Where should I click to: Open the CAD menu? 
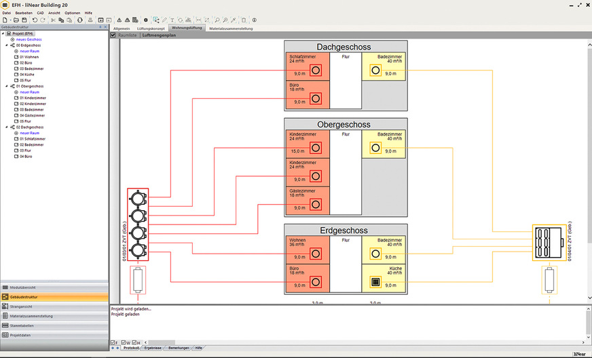(41, 13)
